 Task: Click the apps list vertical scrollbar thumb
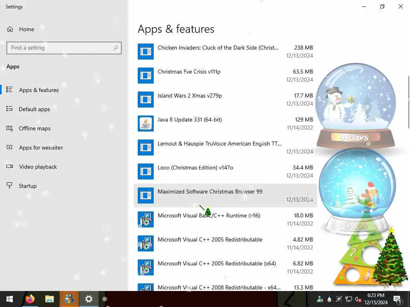pyautogui.click(x=409, y=102)
